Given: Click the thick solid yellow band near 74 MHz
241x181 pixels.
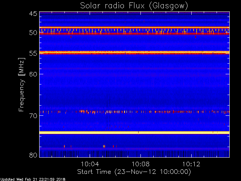Looking at the screenshot, I should click(x=134, y=133).
